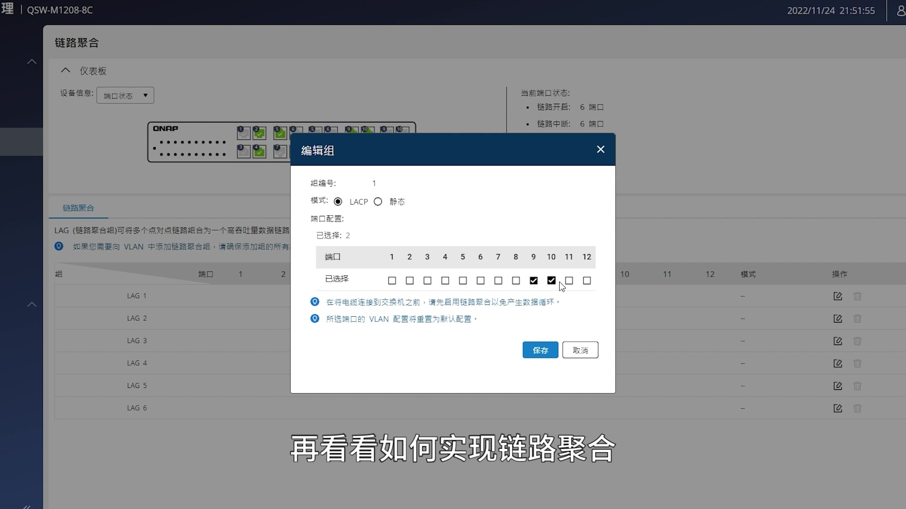Uncheck port 9 checkbox in dialog
Image resolution: width=906 pixels, height=509 pixels.
point(534,280)
